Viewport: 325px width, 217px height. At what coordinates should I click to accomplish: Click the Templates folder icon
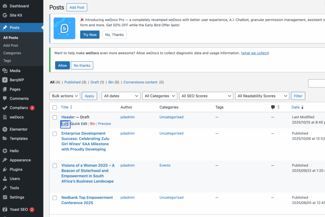(5, 139)
